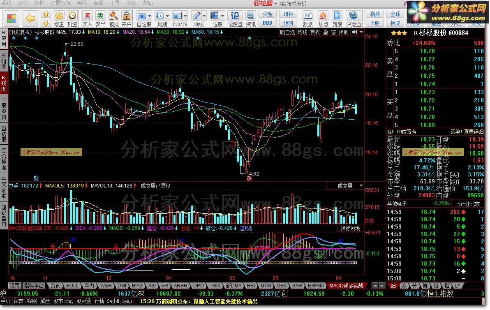Click the 资金 button
The width and height of the screenshot is (490, 310).
[268, 14]
